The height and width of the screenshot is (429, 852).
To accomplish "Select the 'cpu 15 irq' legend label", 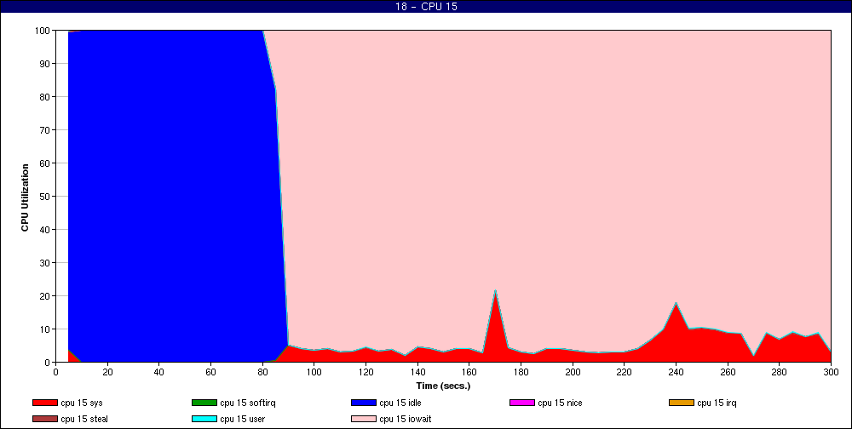I will point(717,403).
